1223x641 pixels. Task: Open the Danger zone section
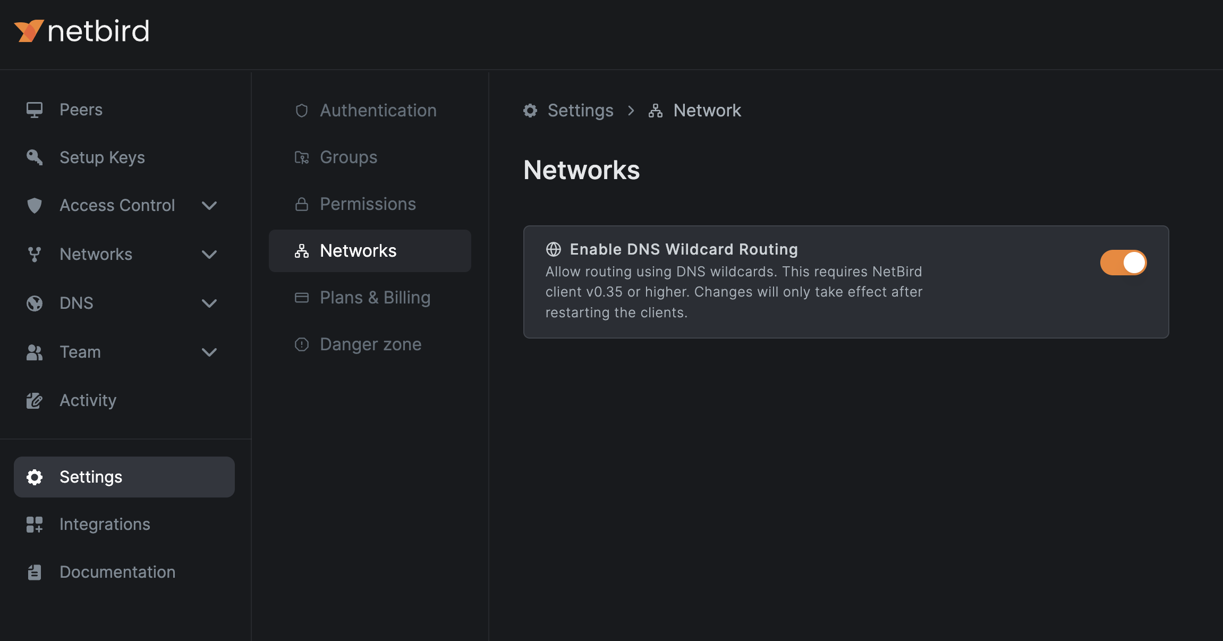tap(370, 344)
